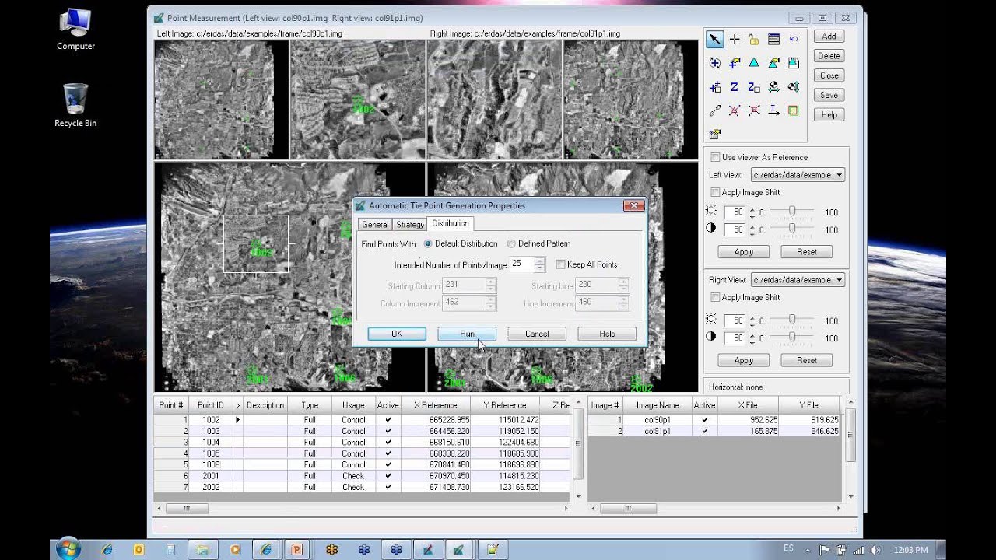Select the arrow pointer tool
Screen dimensions: 996x560
[714, 40]
